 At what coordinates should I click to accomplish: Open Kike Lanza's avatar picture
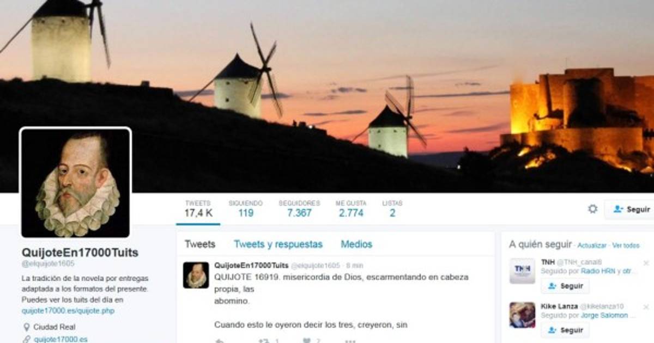(522, 315)
